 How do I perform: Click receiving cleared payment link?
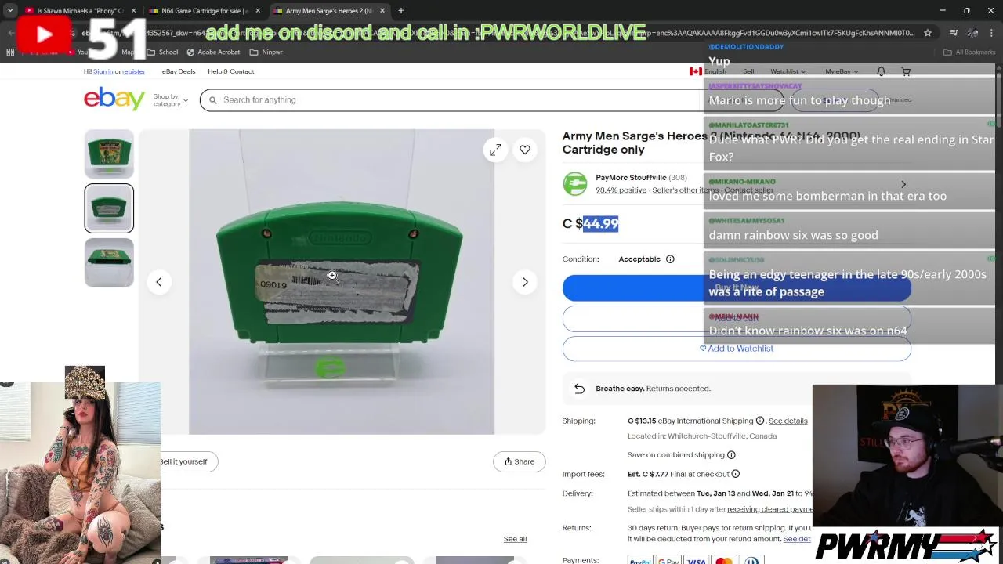click(x=769, y=509)
